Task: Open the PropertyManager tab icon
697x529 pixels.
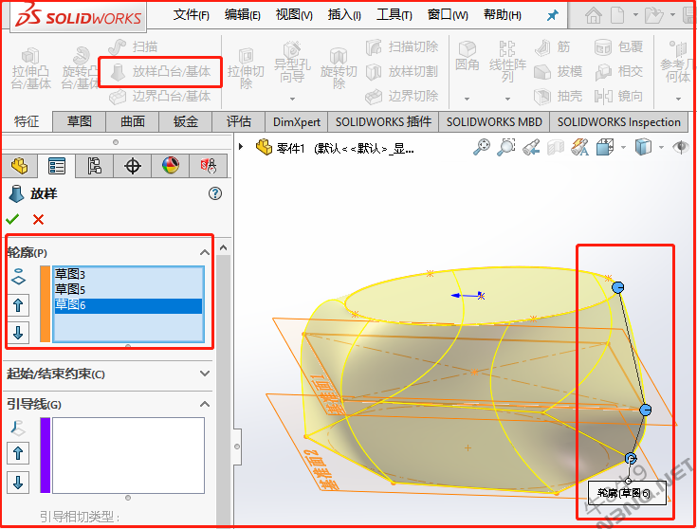Action: 57,166
